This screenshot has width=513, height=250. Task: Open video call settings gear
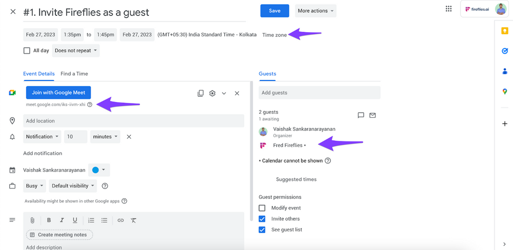212,93
